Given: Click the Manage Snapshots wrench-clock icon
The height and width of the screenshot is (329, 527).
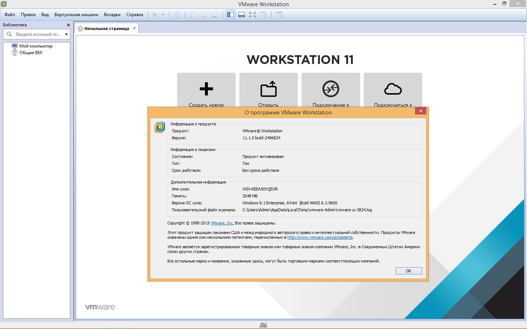Looking at the screenshot, I should (x=215, y=15).
